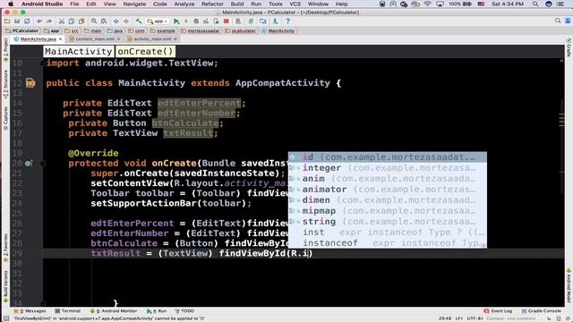Click the class gutter icon on line 12
This screenshot has width=573, height=322.
tap(30, 83)
